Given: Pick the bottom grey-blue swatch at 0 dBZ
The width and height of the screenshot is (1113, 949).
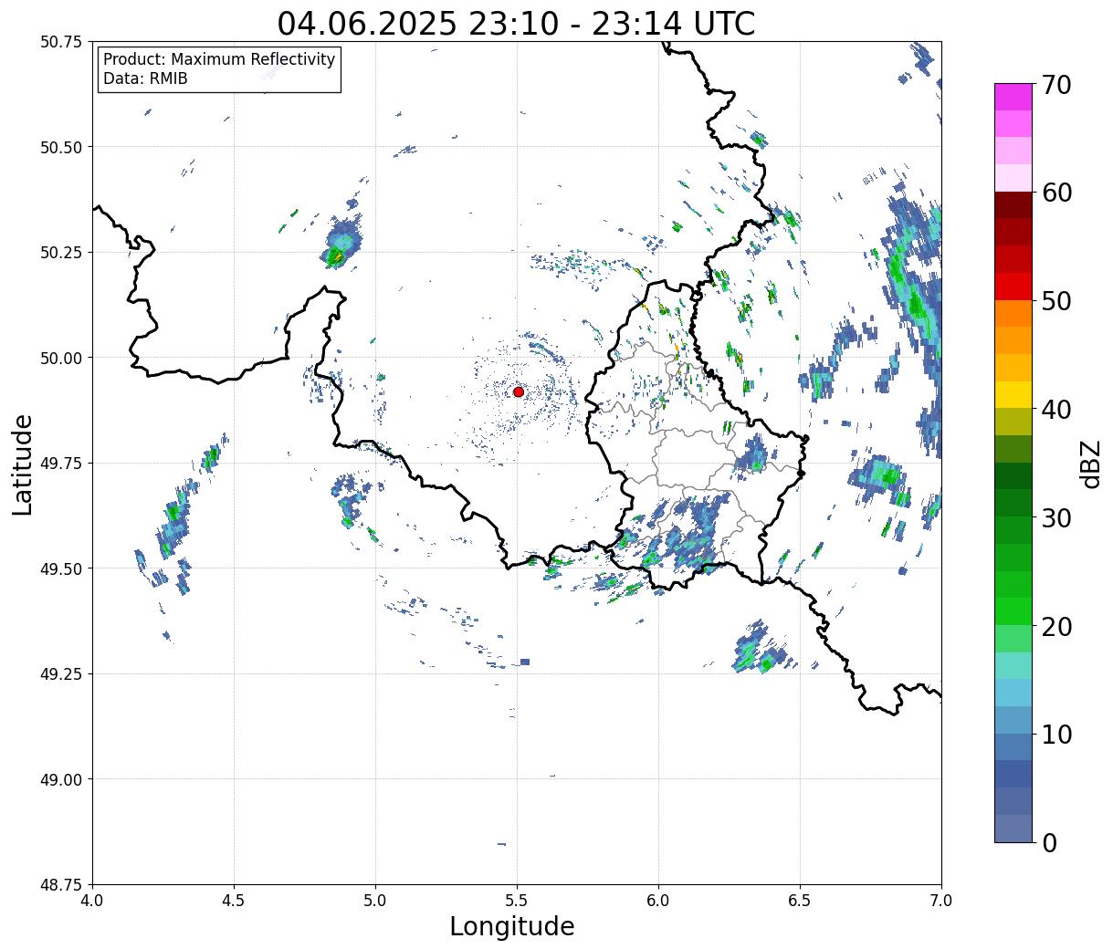Looking at the screenshot, I should click(1013, 829).
